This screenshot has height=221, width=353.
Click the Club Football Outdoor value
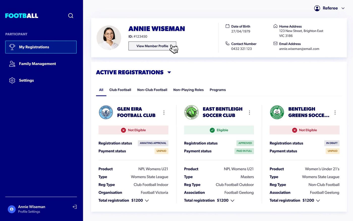235,185
